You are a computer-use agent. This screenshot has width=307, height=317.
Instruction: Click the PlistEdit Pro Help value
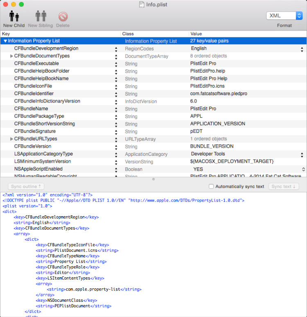209,78
